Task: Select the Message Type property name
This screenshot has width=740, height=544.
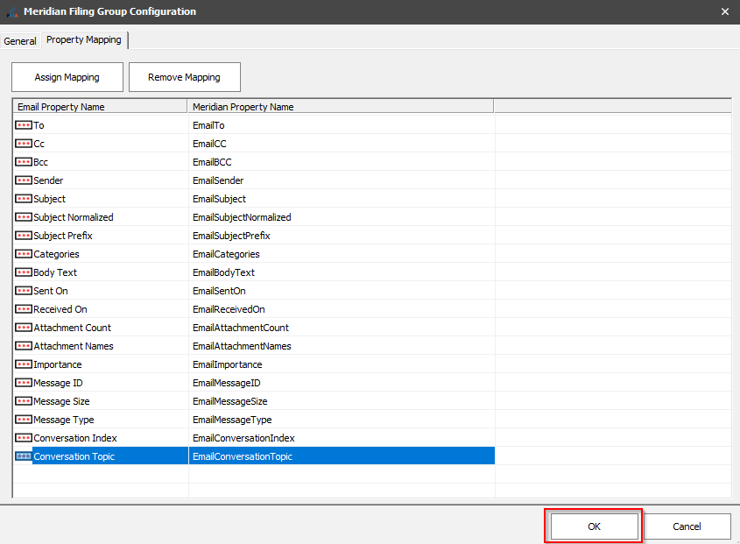Action: (x=64, y=420)
